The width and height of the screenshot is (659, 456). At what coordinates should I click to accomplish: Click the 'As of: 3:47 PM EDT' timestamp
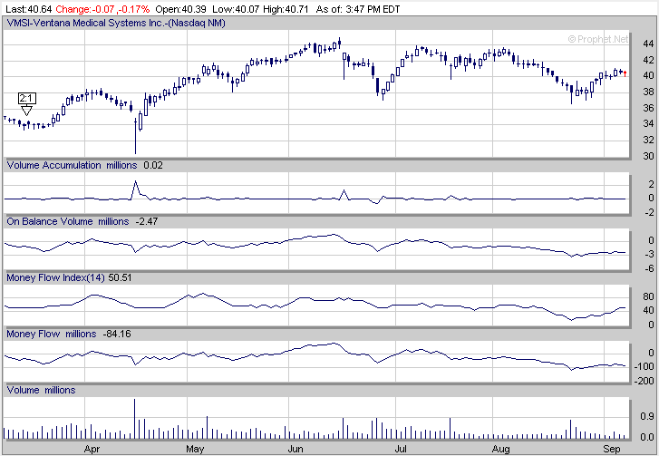click(358, 9)
